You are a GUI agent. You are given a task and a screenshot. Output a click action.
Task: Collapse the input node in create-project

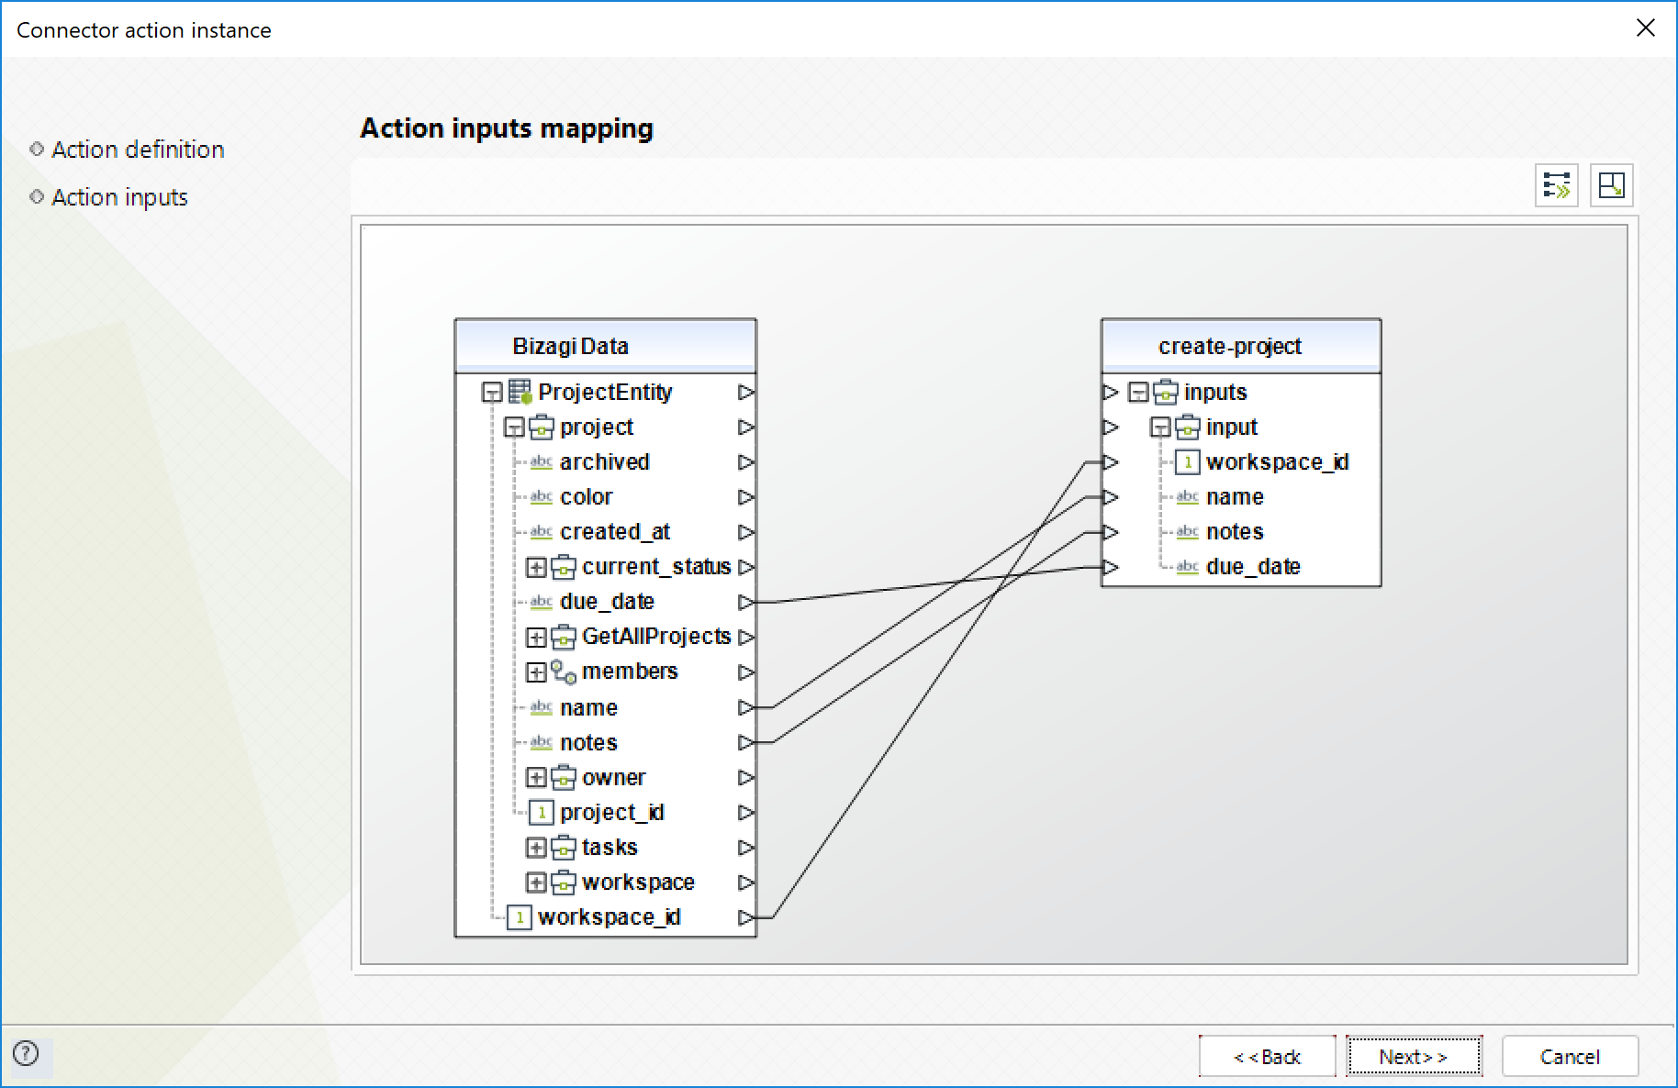(x=1160, y=427)
